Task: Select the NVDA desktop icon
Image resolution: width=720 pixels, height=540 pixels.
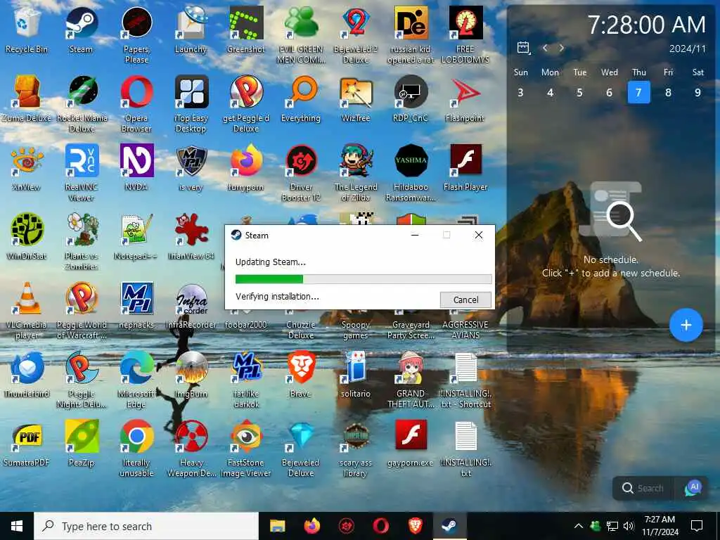Action: (136, 161)
